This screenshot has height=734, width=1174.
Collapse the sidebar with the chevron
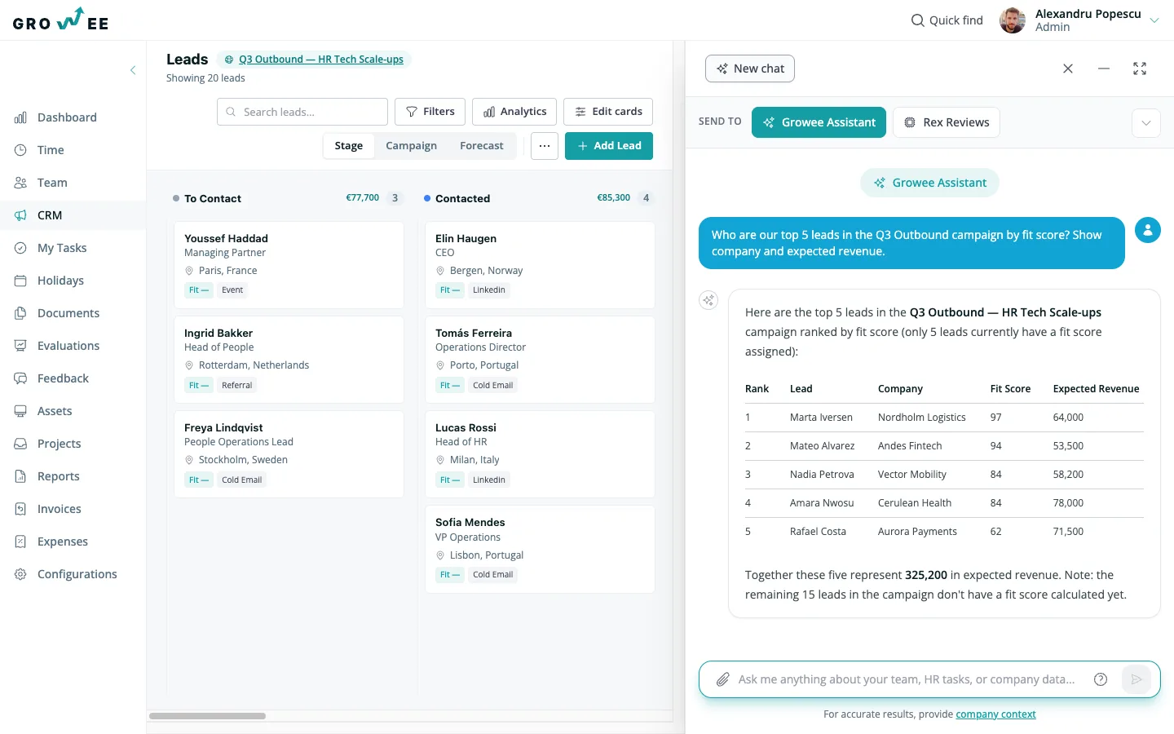click(x=133, y=70)
